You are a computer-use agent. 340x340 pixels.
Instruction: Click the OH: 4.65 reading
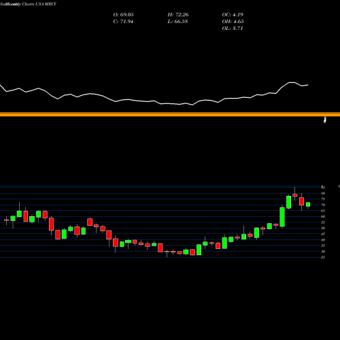coord(233,22)
